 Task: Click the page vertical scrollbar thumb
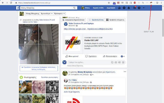point(163,28)
